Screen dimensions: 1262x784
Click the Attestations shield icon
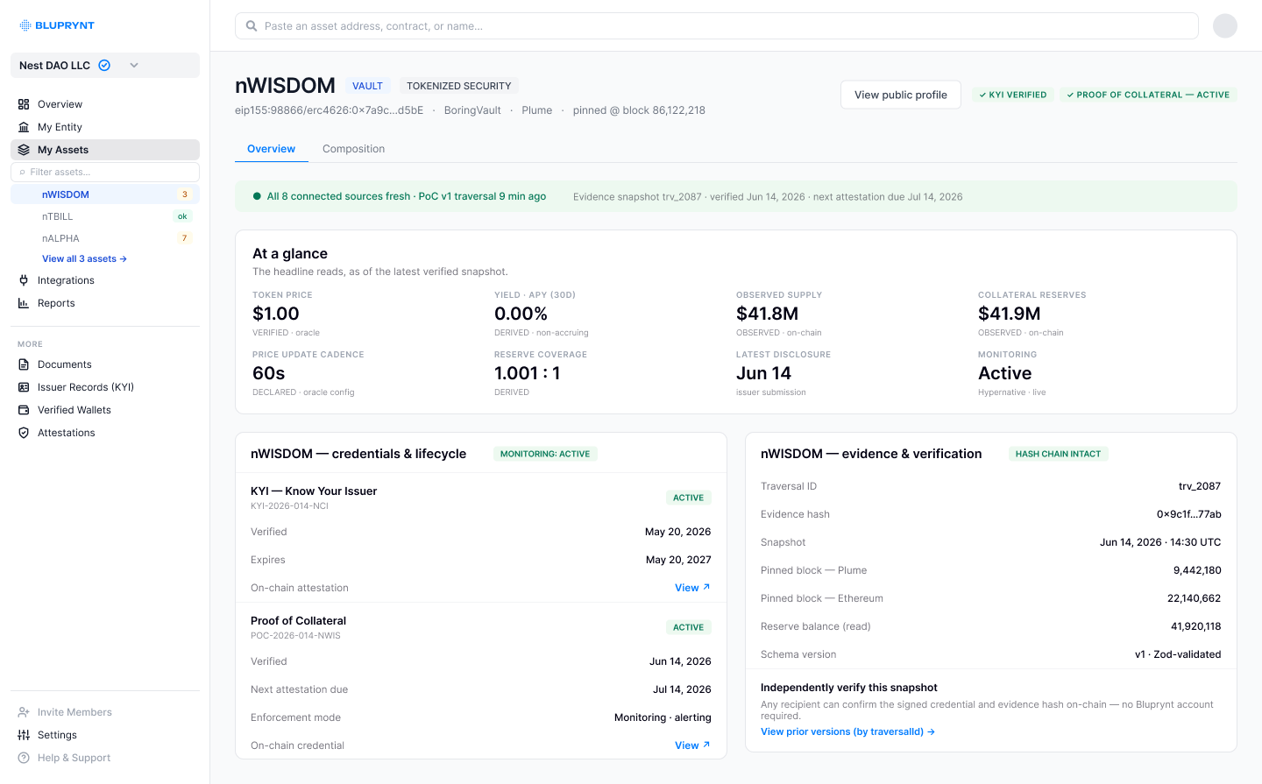(24, 433)
